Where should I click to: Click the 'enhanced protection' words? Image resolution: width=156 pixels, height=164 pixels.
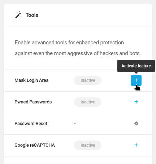point(100,43)
